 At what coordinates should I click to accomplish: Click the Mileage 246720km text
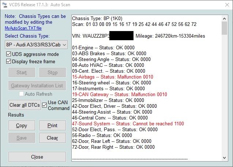(x=170, y=36)
